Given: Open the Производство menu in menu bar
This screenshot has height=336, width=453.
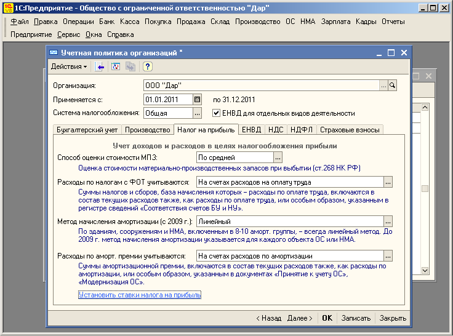Looking at the screenshot, I should point(257,22).
